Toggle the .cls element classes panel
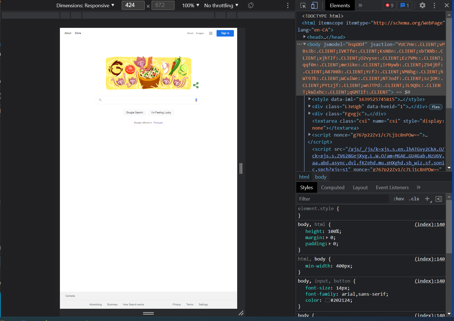454x321 pixels. [414, 199]
